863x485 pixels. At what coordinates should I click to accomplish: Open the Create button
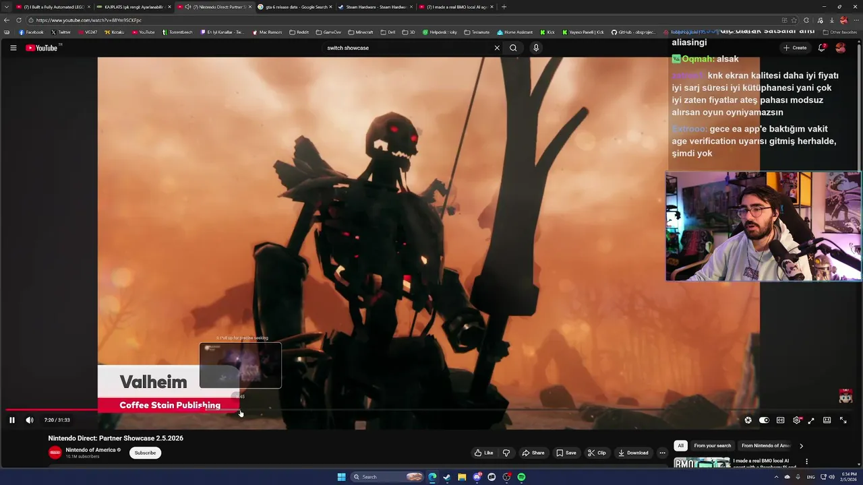795,48
